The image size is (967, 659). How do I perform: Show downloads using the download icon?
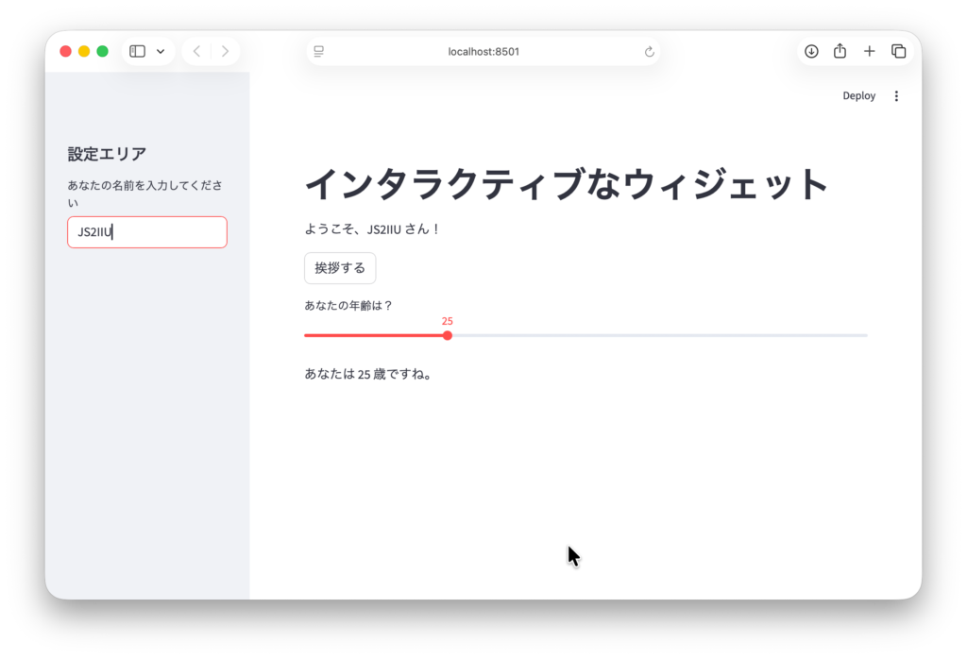pyautogui.click(x=811, y=51)
